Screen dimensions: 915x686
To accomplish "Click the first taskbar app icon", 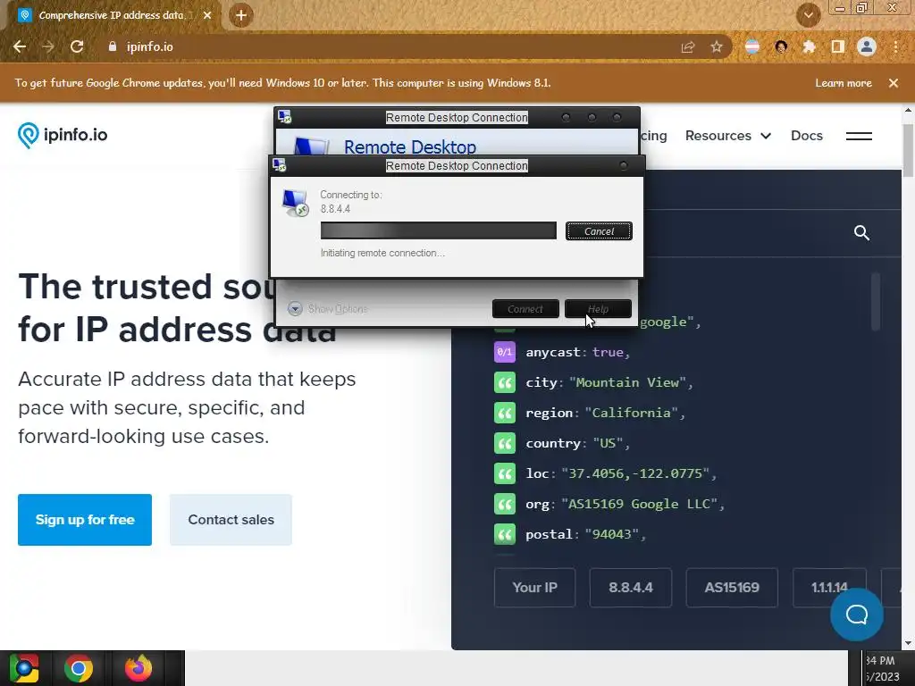I will point(24,668).
